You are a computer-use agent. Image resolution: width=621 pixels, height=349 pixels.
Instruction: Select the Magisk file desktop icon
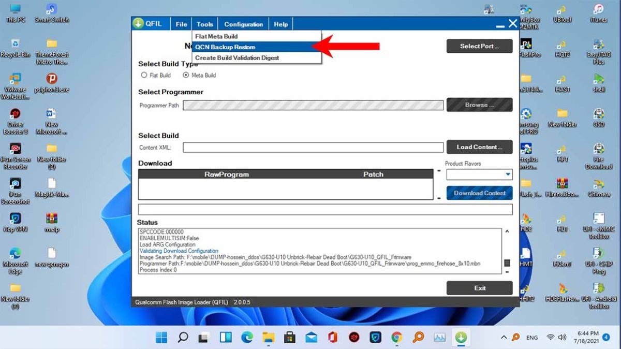click(51, 187)
